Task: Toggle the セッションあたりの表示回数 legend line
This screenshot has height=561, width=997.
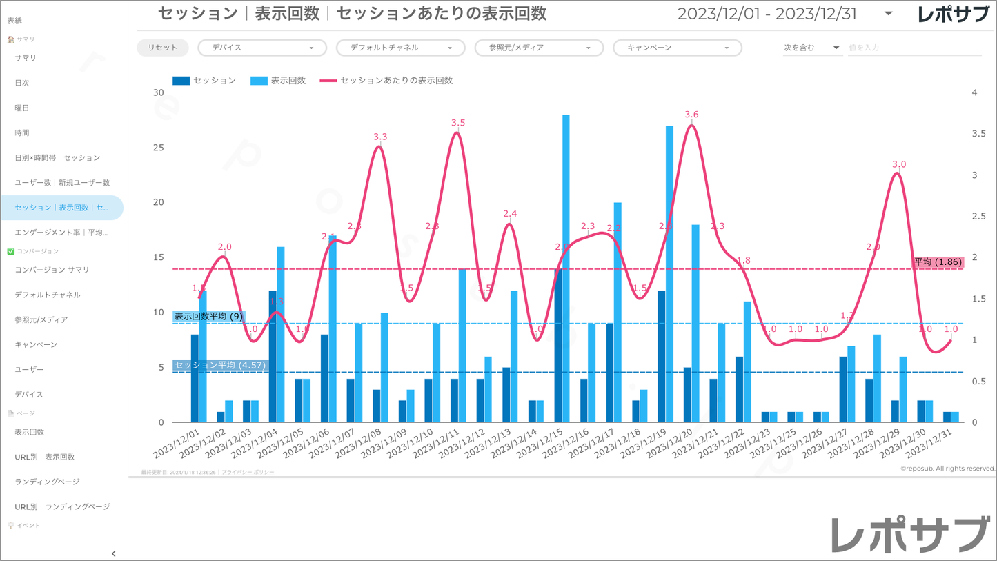Action: click(x=328, y=81)
